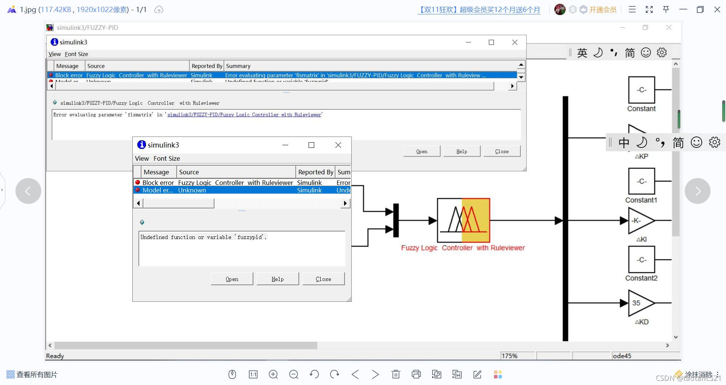Viewport: 726px width, 385px height.
Task: Select the Block error row in upper dialog
Action: [x=282, y=75]
